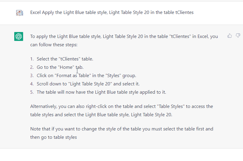Click the 'Note that if you want' paragraph

(x=122, y=133)
